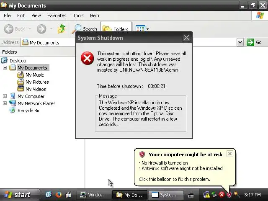Select the My Pictures folder
The height and width of the screenshot is (201, 268).
click(37, 82)
